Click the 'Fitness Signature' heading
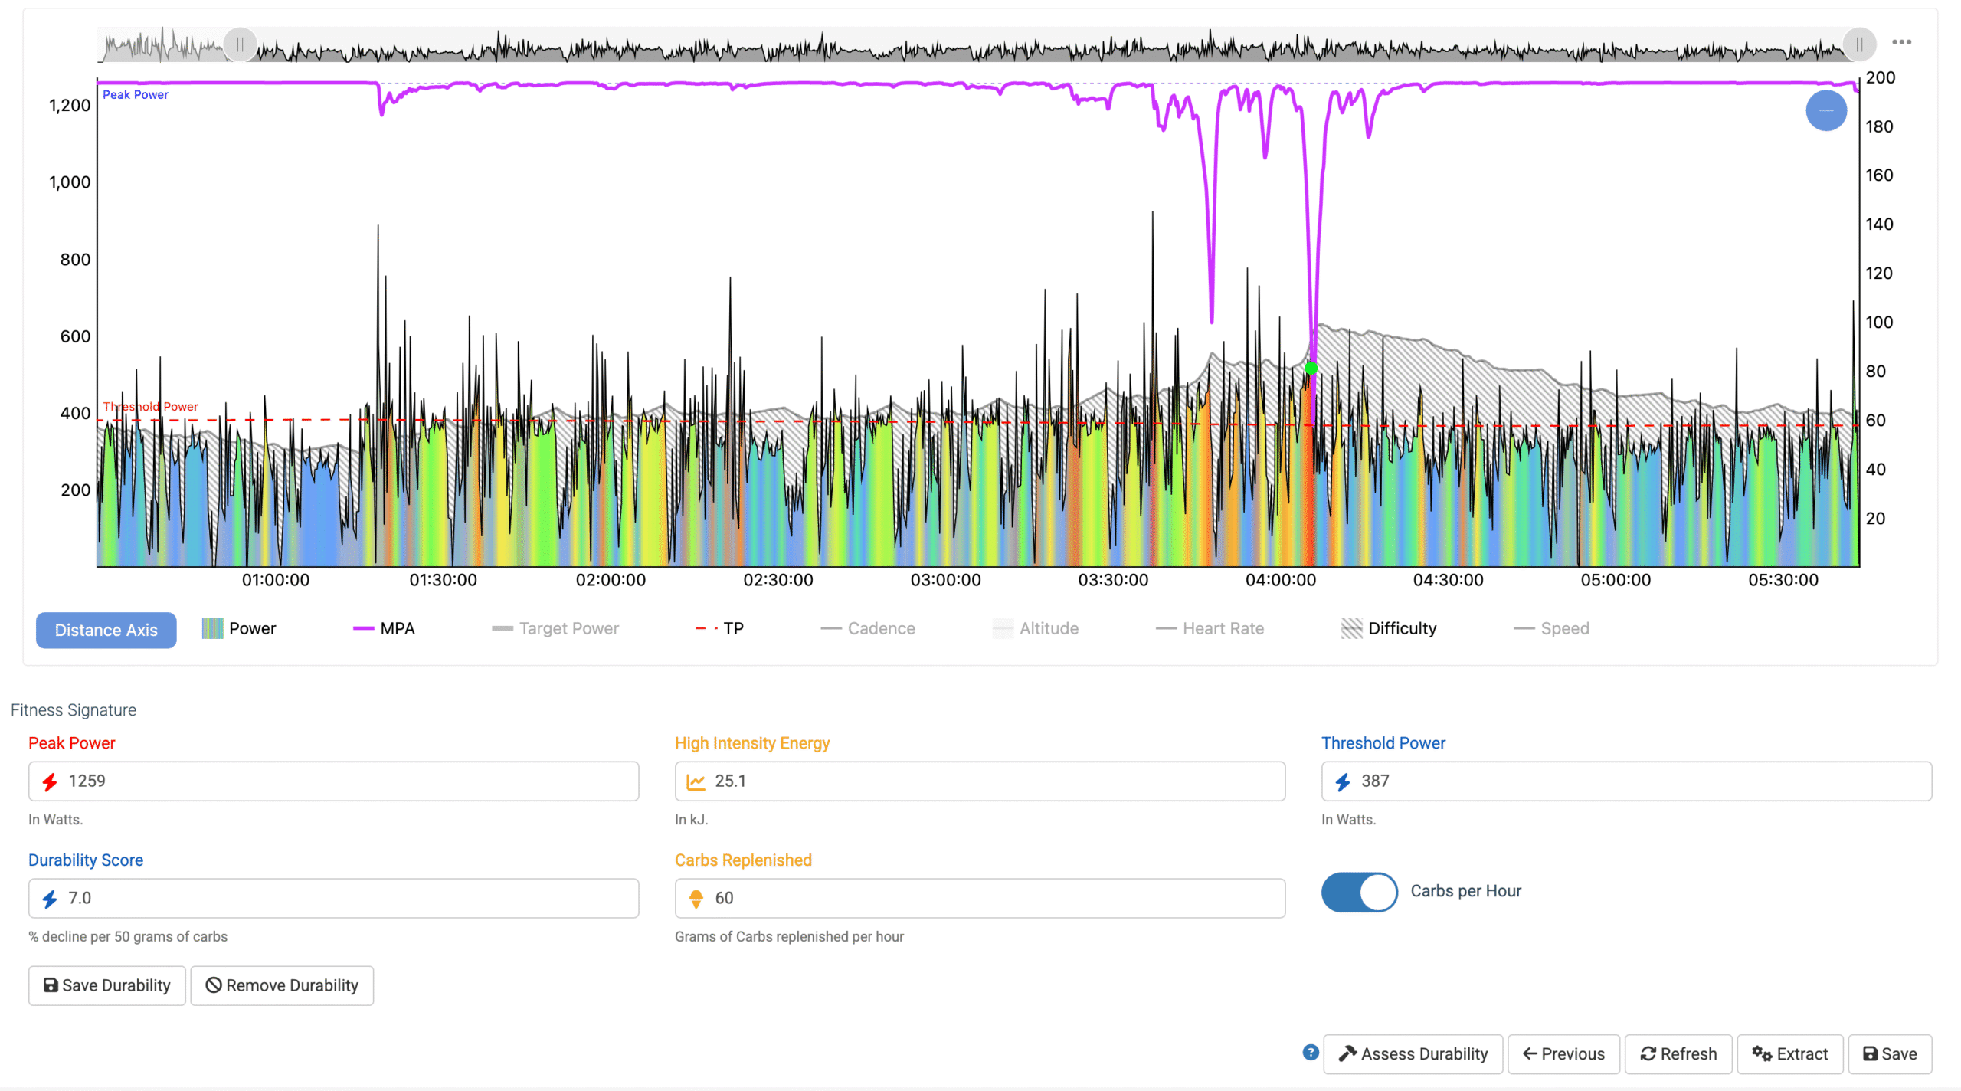 pyautogui.click(x=74, y=709)
